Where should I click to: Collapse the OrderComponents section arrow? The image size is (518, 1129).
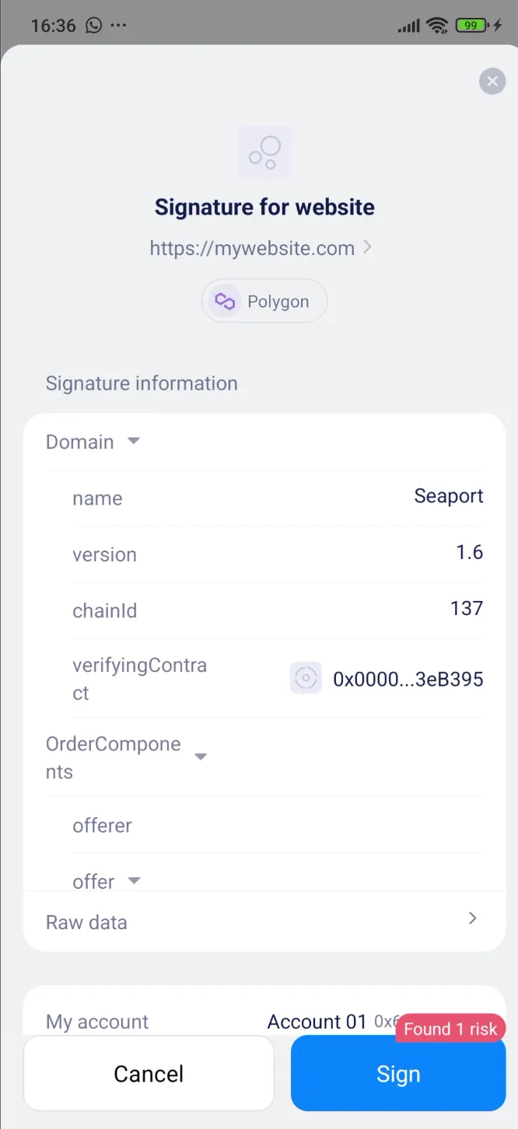tap(201, 757)
